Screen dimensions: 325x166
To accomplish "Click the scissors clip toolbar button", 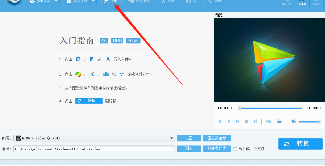I will [168, 2].
